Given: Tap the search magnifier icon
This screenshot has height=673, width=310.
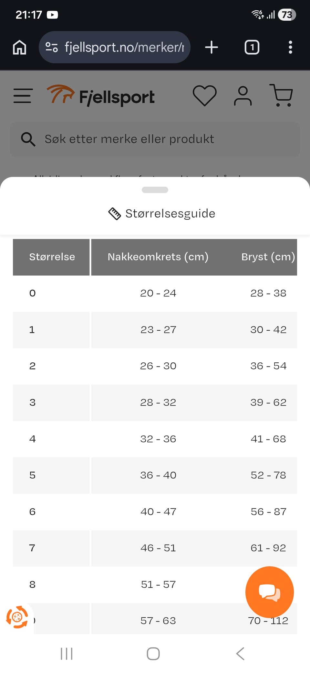Looking at the screenshot, I should coord(28,139).
